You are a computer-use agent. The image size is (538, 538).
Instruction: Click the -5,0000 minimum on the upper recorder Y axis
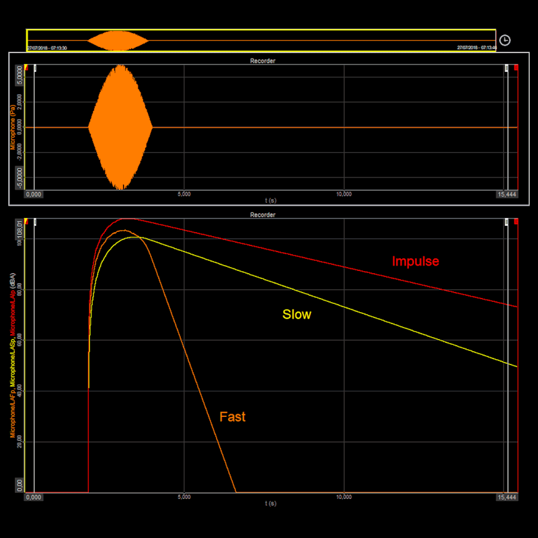pos(20,178)
